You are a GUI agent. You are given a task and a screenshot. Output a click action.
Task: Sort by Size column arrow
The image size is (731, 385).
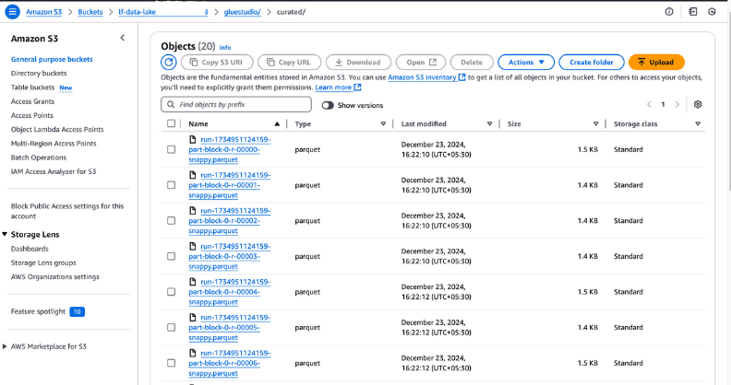(x=596, y=123)
